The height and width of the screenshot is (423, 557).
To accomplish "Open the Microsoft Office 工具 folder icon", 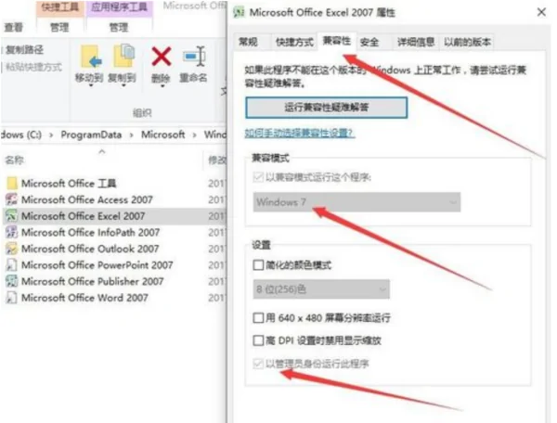I will pos(12,184).
